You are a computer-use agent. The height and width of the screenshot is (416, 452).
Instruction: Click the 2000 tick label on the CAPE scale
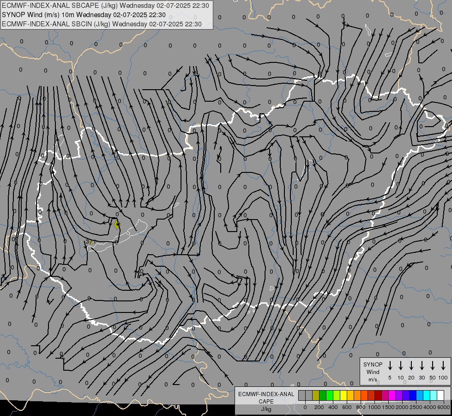coord(402,407)
